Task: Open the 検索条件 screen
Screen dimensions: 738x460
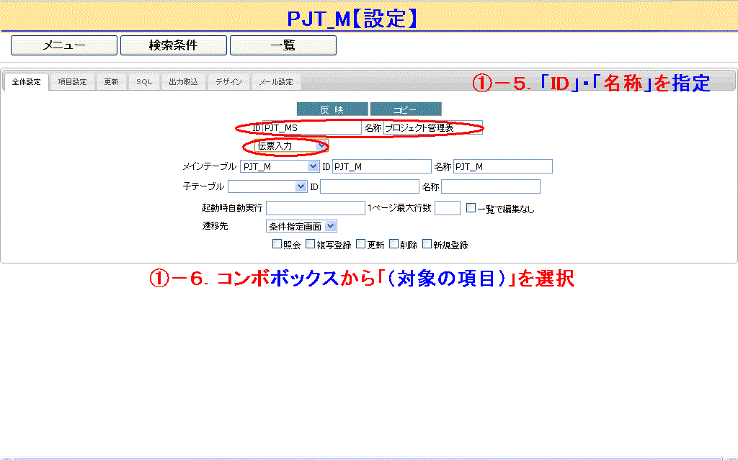Action: pyautogui.click(x=174, y=45)
